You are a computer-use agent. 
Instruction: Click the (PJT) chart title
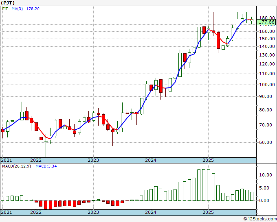pos(8,3)
